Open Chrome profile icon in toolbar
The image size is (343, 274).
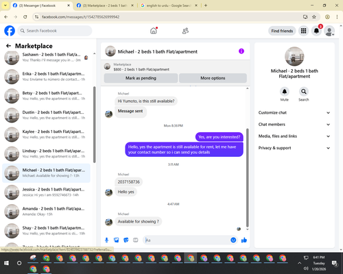click(x=327, y=16)
